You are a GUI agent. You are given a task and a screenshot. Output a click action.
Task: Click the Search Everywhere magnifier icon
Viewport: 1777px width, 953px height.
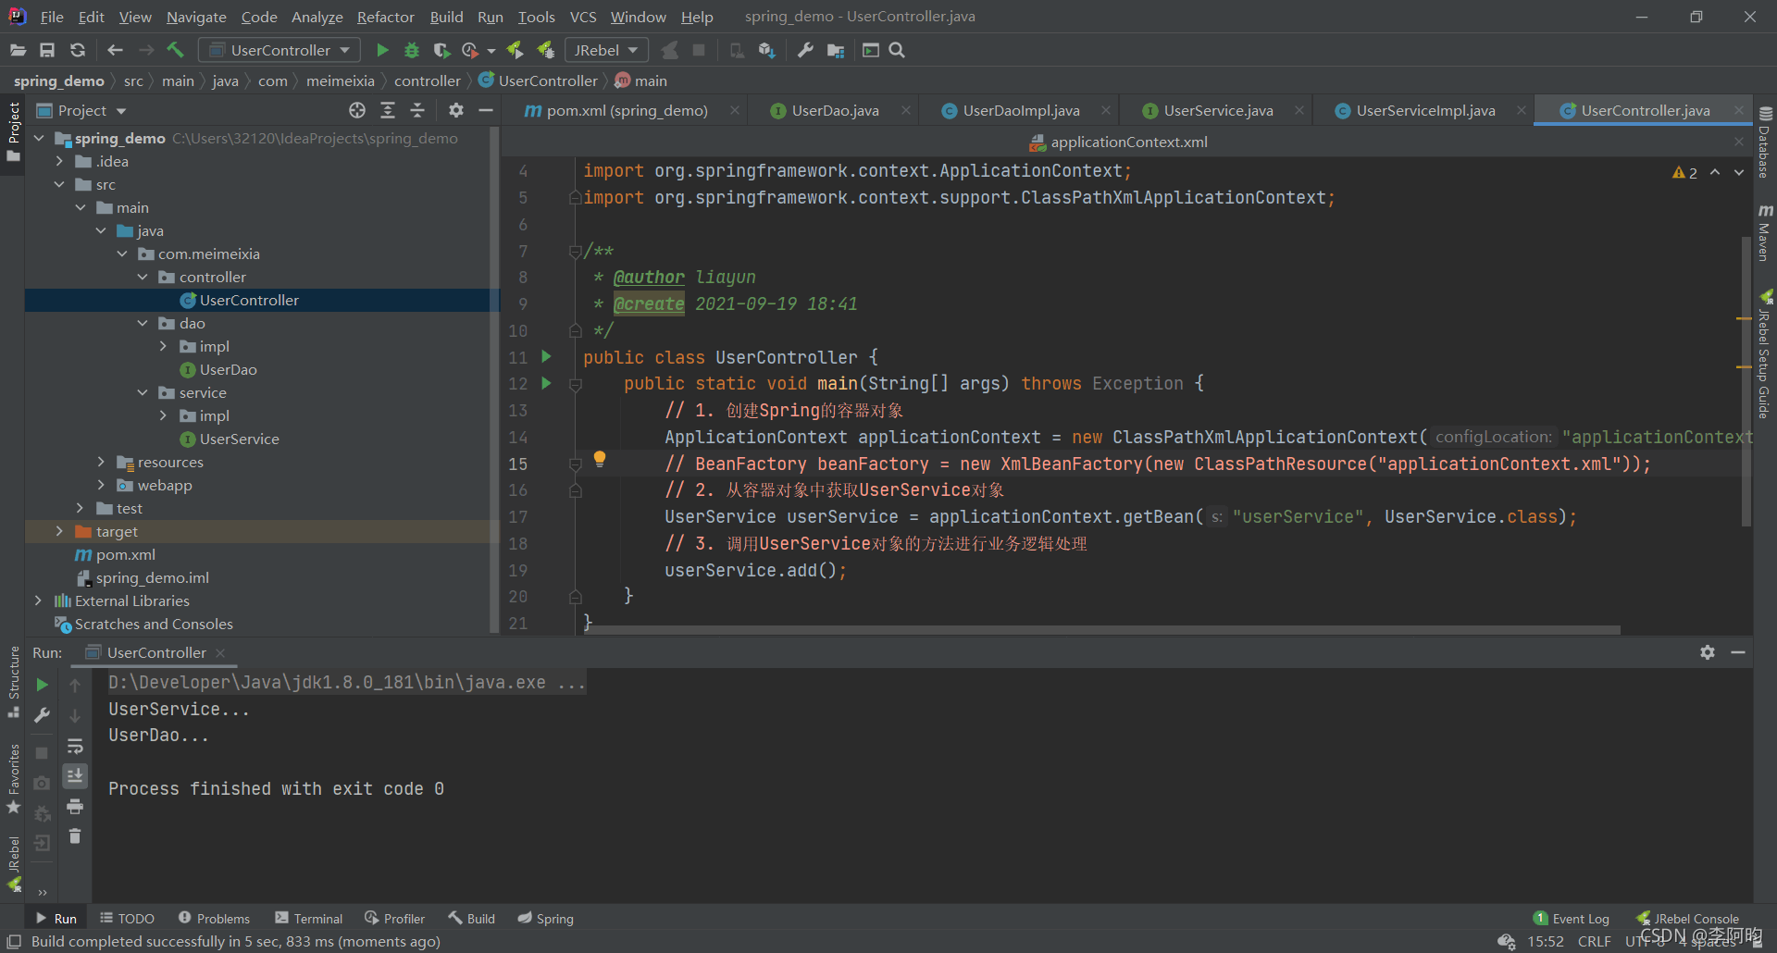click(897, 50)
